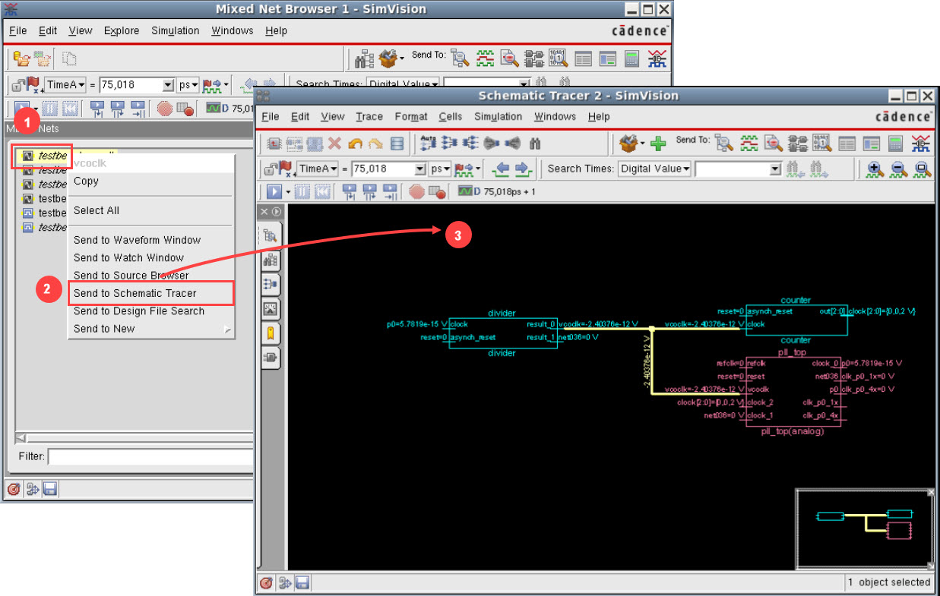Choose Send to Waveform Window from context menu

coord(137,240)
